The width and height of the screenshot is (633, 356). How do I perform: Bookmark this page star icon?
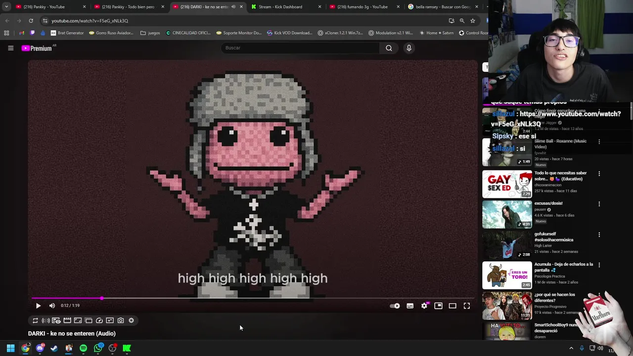[473, 21]
